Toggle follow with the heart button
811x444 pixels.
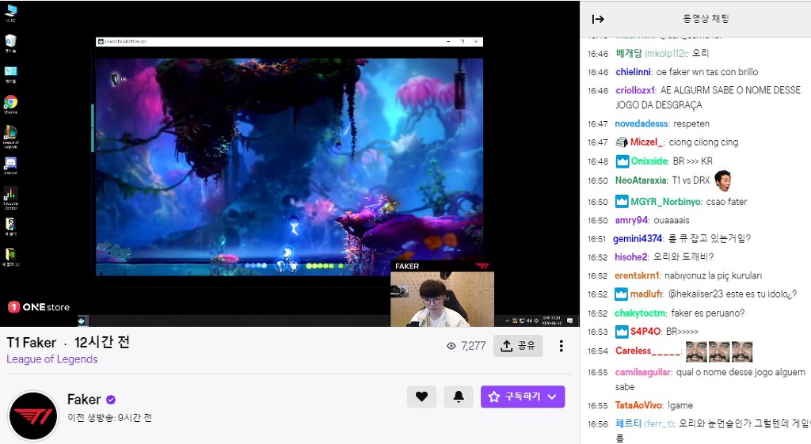pos(421,397)
